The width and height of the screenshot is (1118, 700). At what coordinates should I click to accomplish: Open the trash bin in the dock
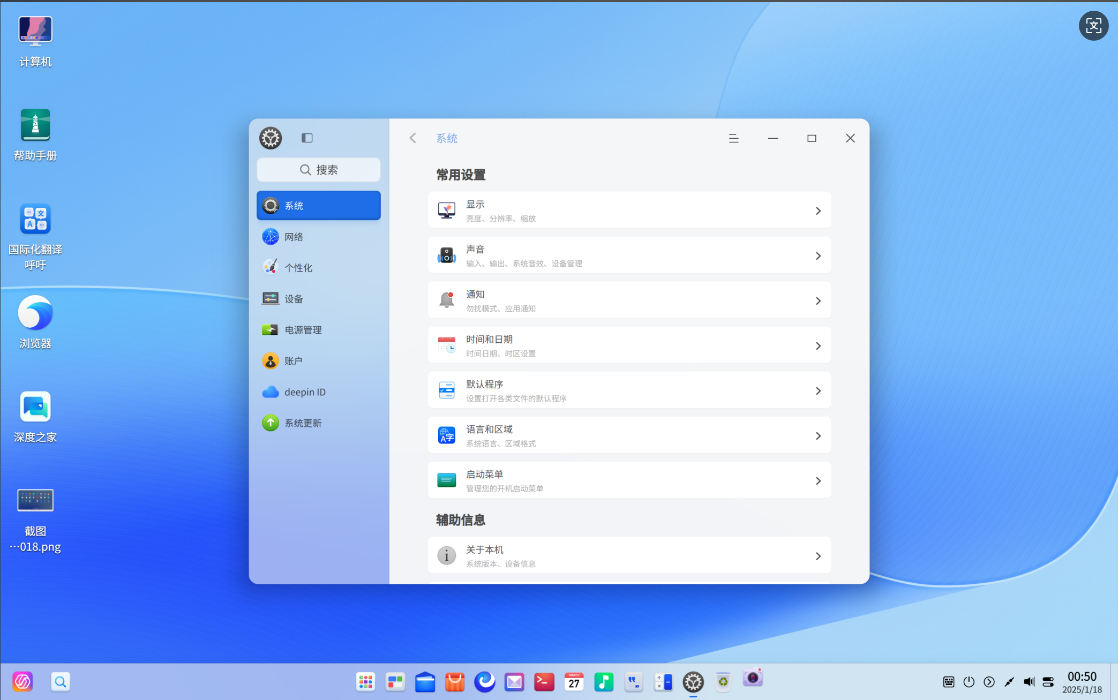[723, 682]
